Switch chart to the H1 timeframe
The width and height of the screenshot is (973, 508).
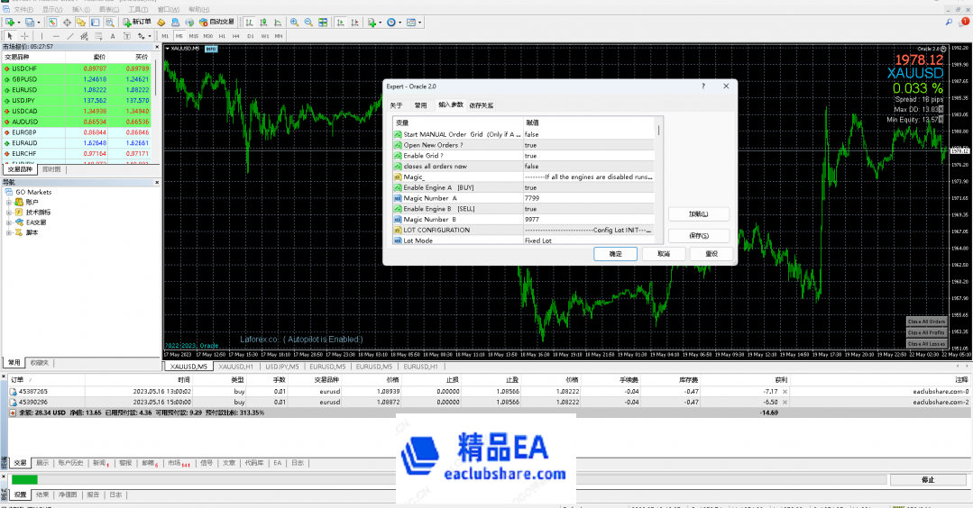[222, 36]
